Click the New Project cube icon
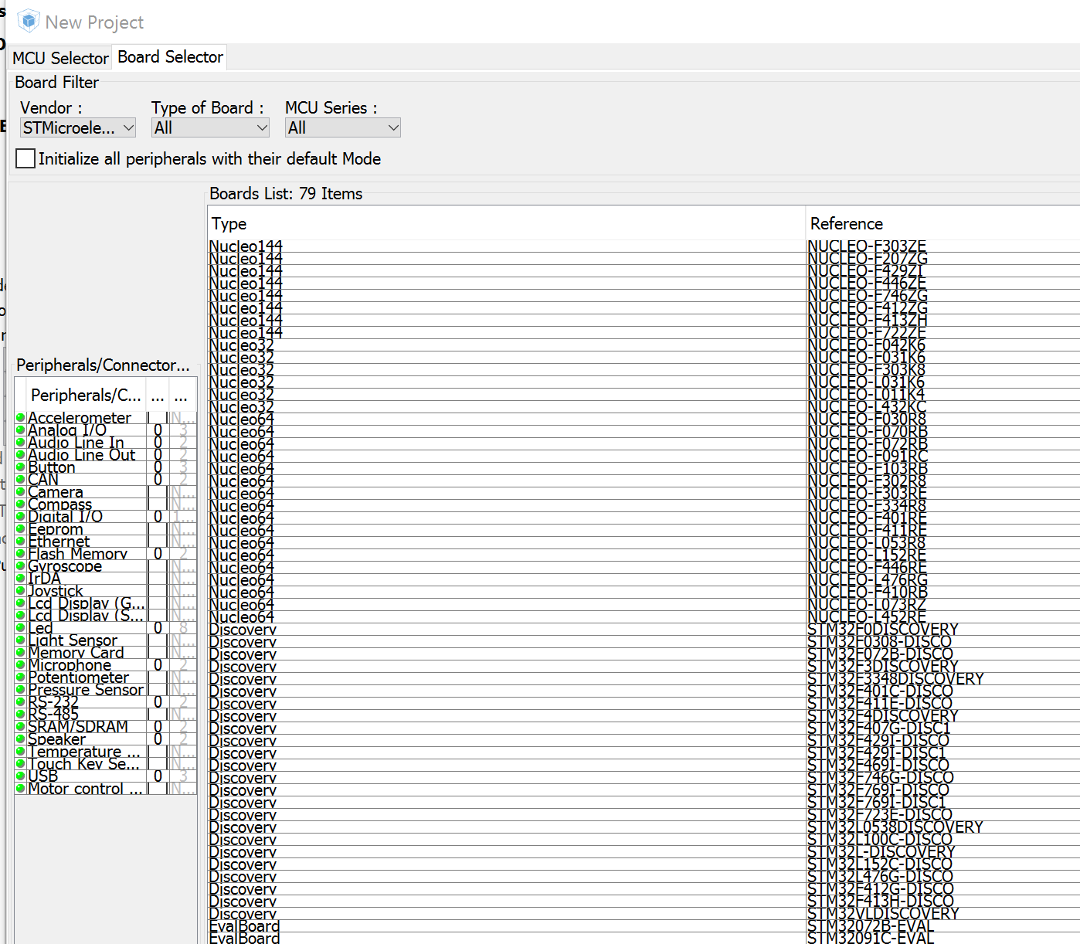This screenshot has width=1080, height=944. click(29, 21)
